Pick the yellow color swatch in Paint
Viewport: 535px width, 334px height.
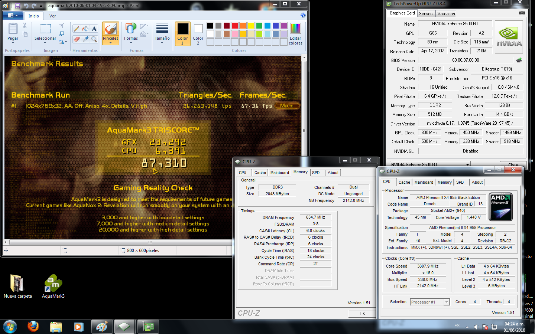tap(251, 26)
